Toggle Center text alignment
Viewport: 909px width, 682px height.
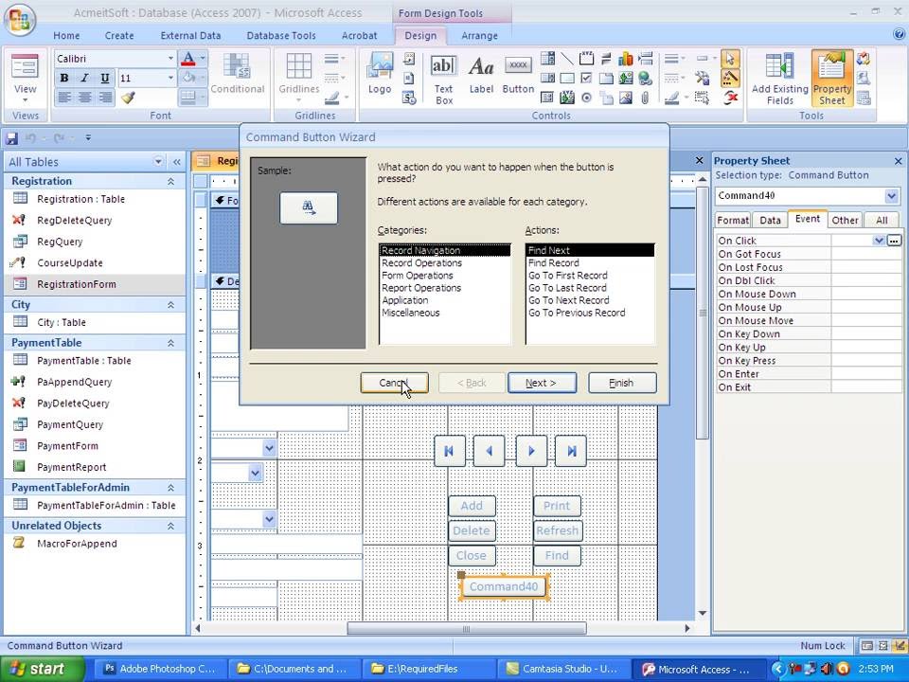coord(84,98)
